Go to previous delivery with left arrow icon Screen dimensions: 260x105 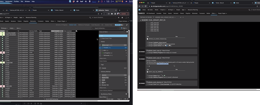181,17
